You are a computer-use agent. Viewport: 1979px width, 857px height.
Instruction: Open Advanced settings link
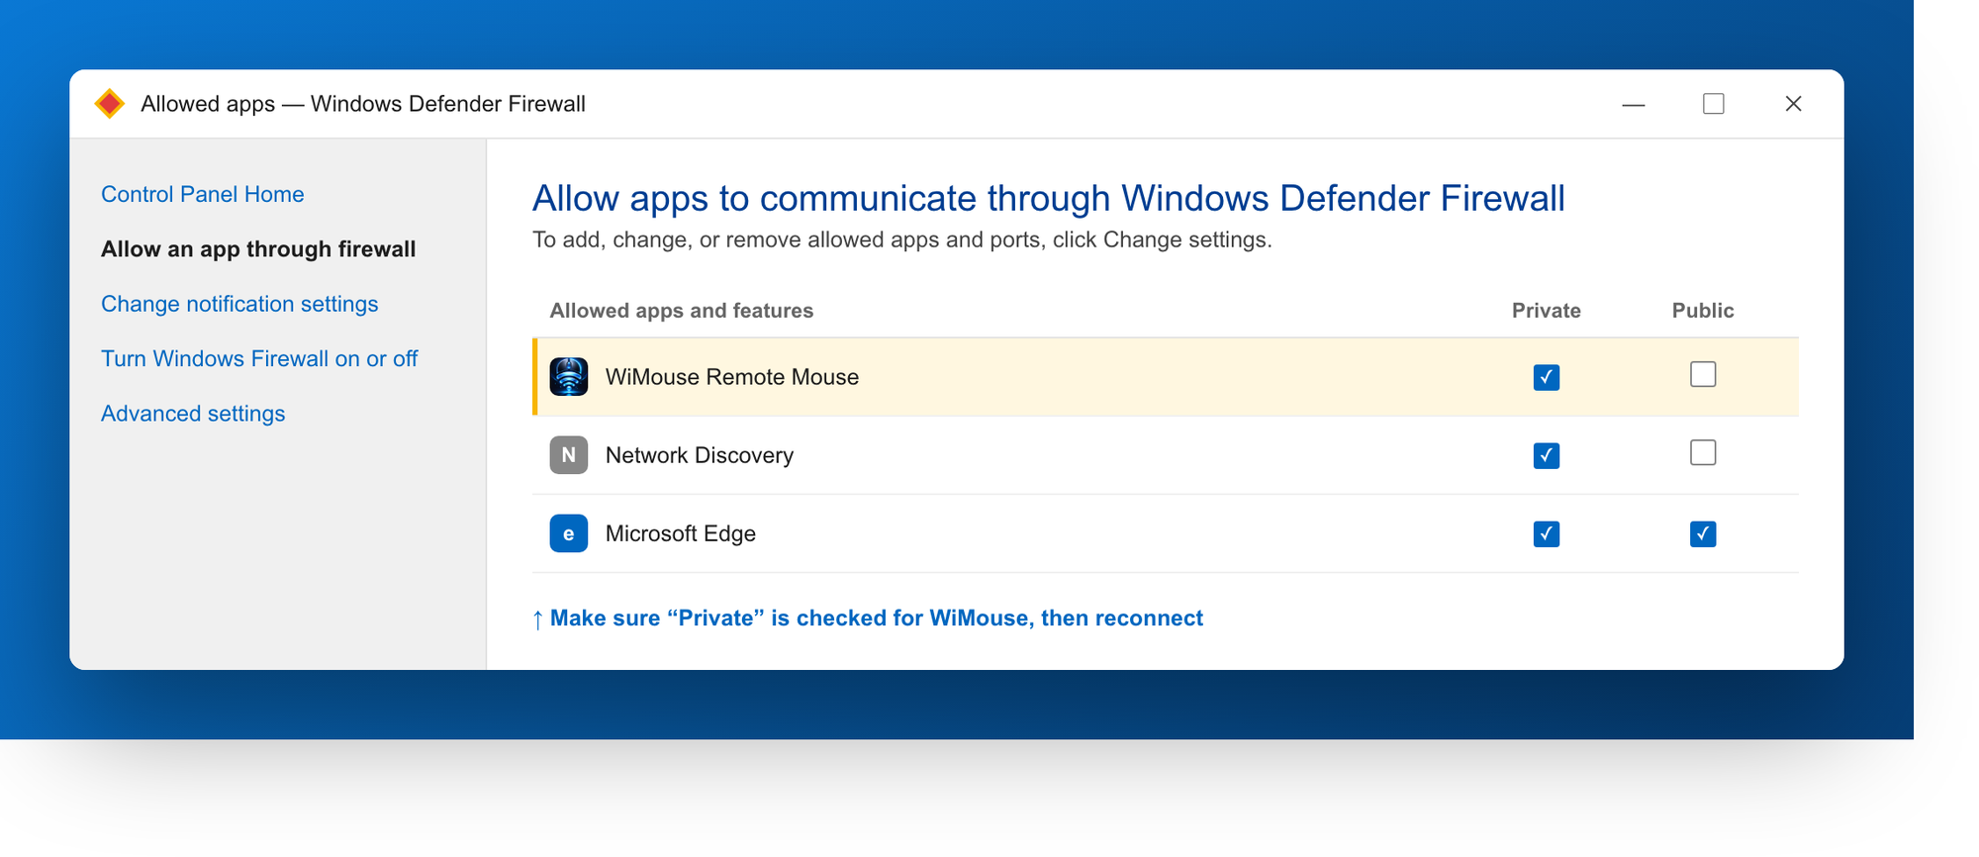pyautogui.click(x=193, y=414)
